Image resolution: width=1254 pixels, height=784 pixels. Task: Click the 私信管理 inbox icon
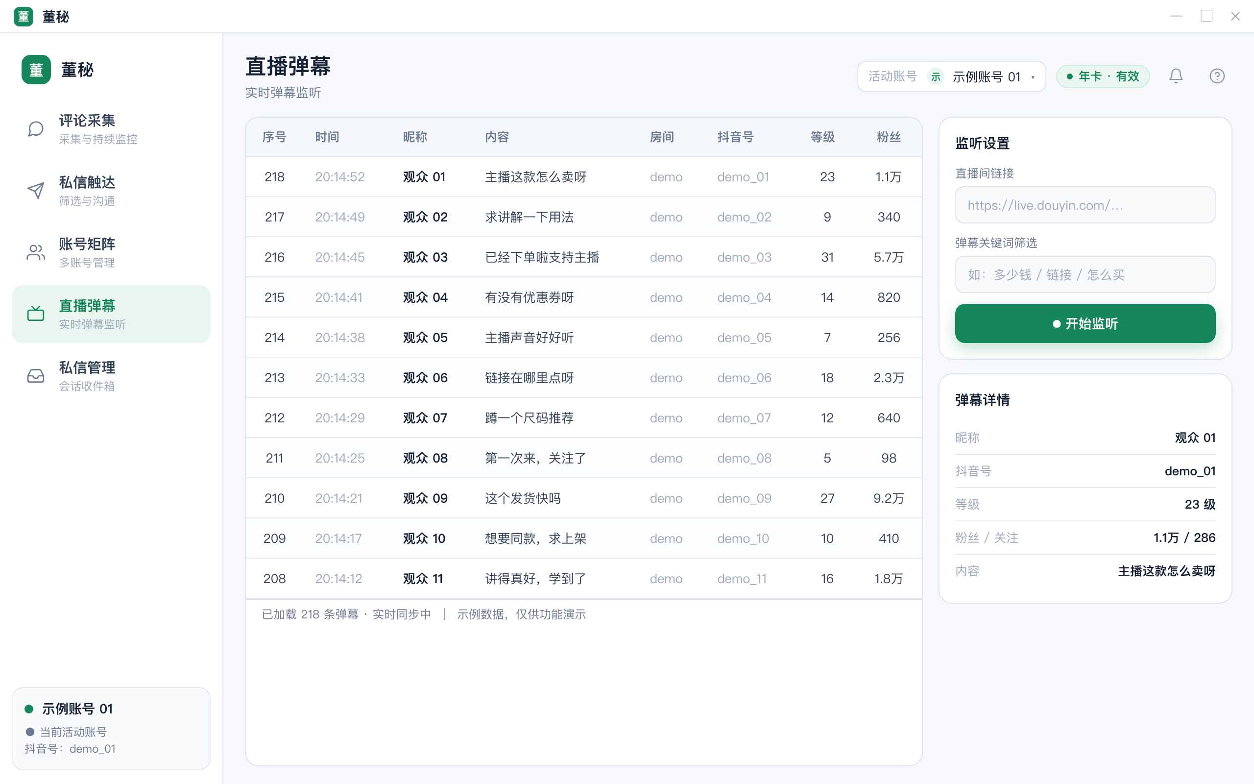click(35, 376)
